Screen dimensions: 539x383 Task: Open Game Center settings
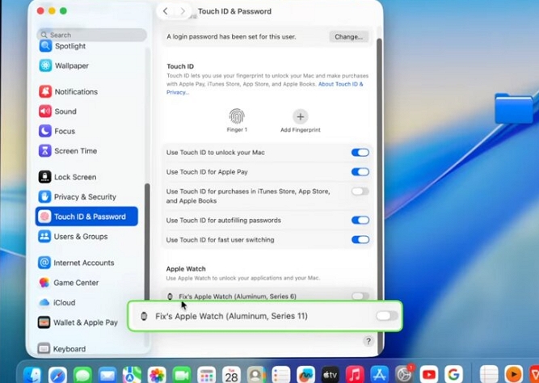click(69, 283)
